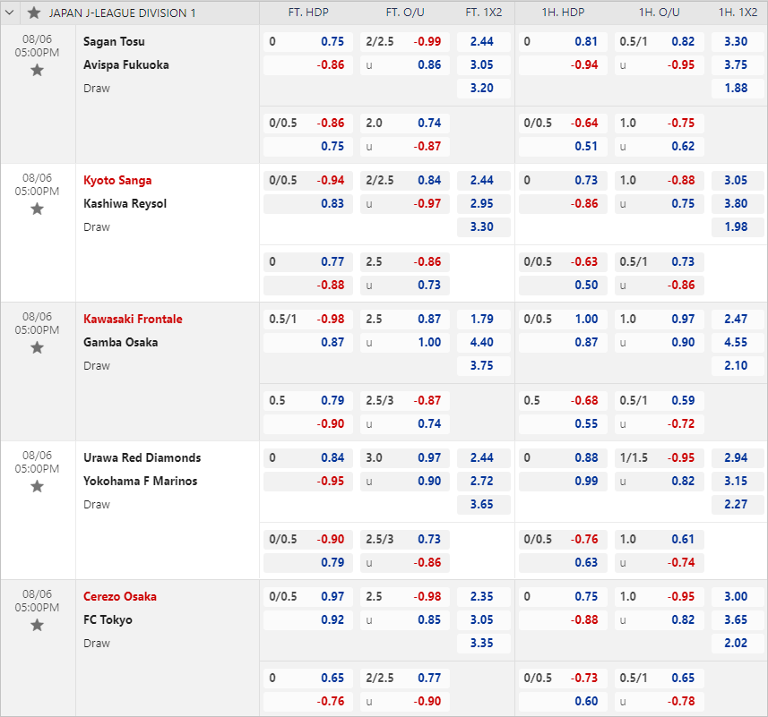Choose Cerezo Osaka 1H 1X2 odds 3.00
Screen dimensions: 768x717
pyautogui.click(x=738, y=597)
